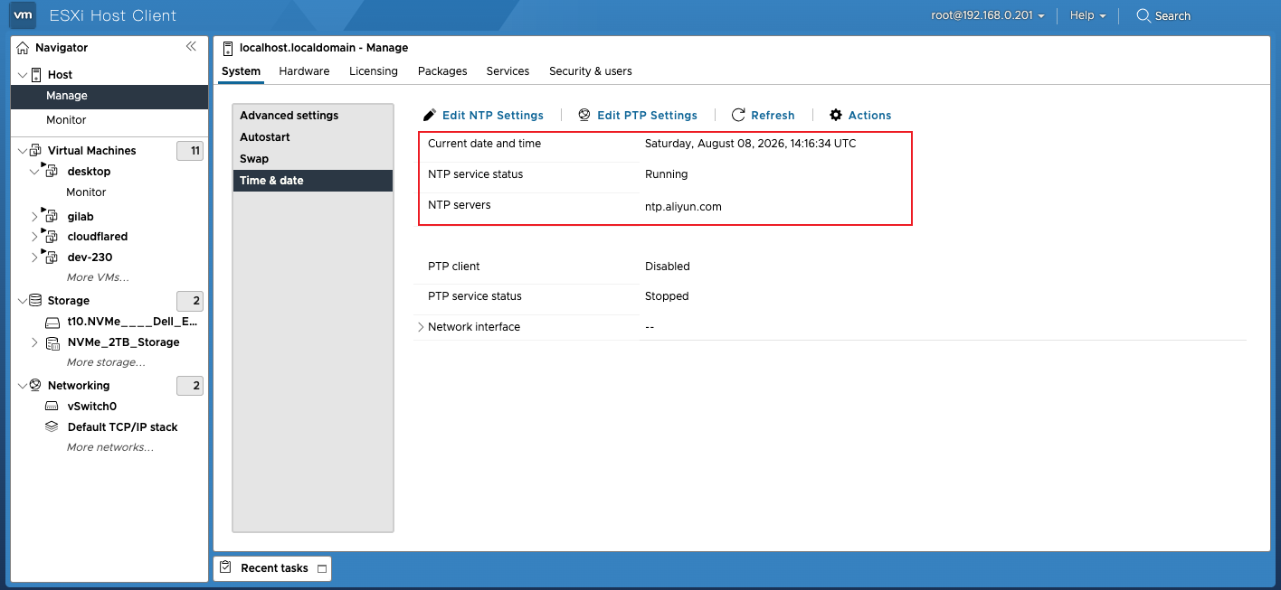Maximize the Recent tasks panel square icon

(321, 568)
